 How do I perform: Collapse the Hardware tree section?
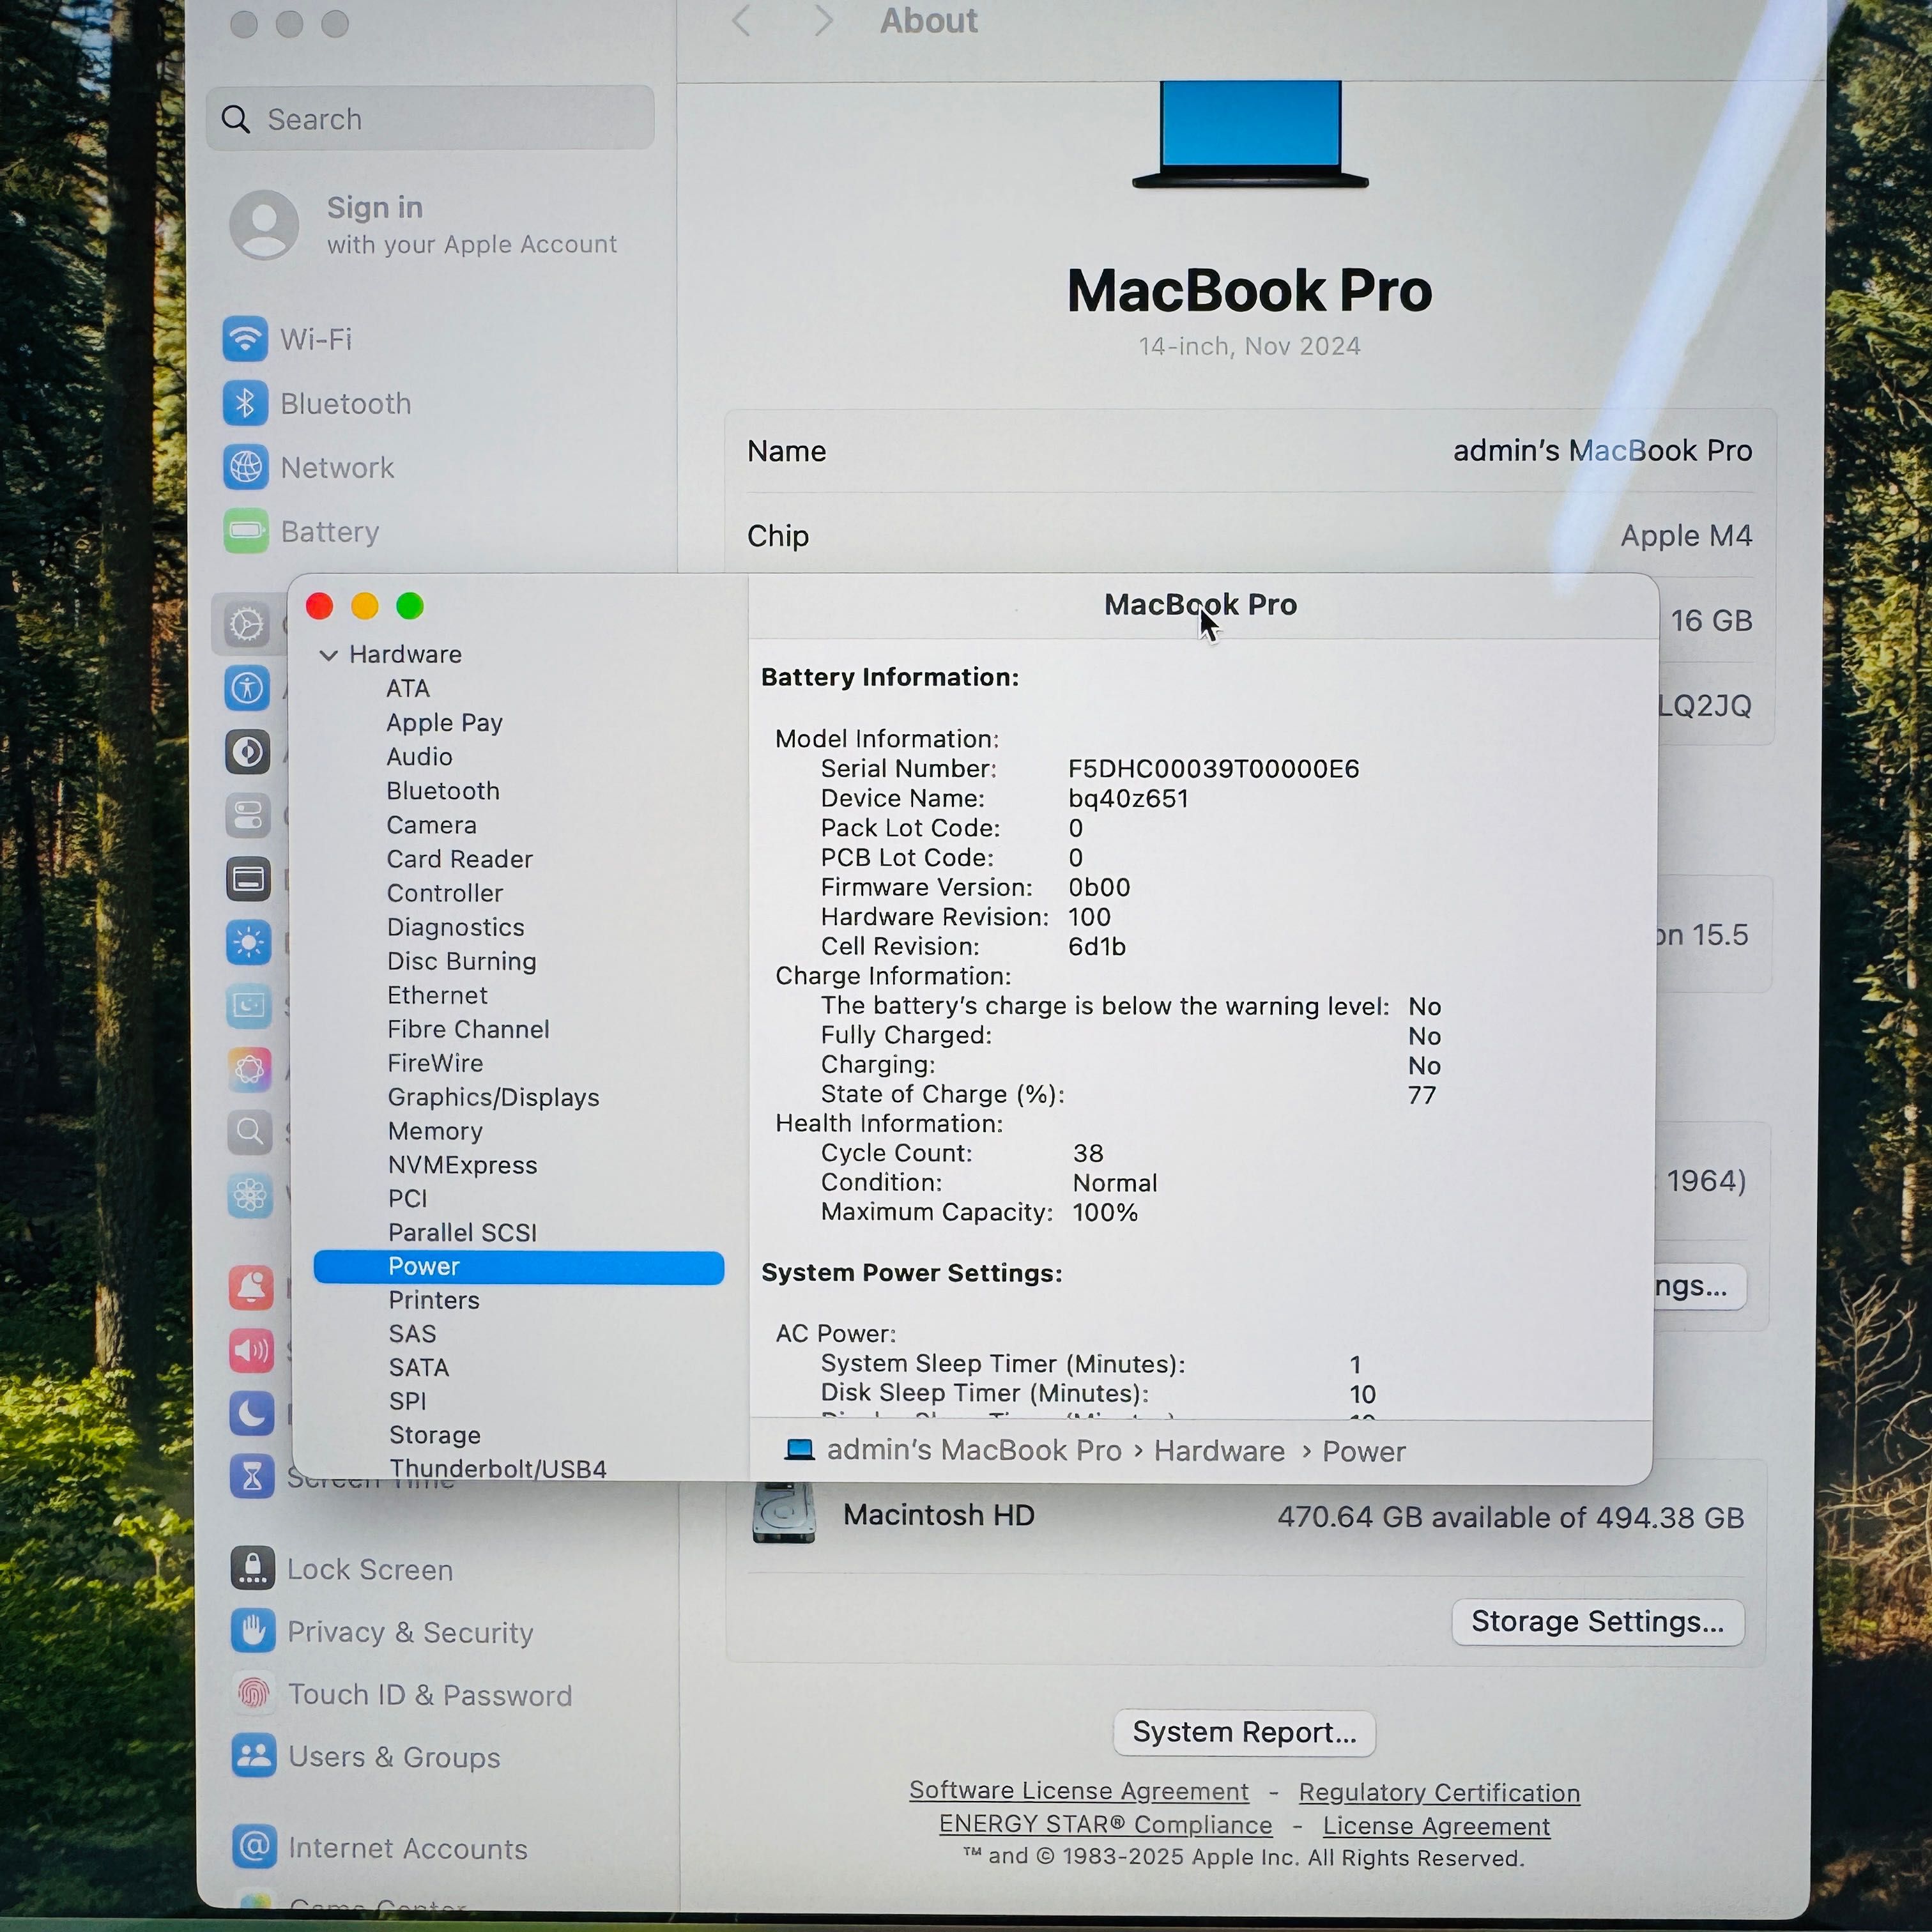click(x=328, y=655)
